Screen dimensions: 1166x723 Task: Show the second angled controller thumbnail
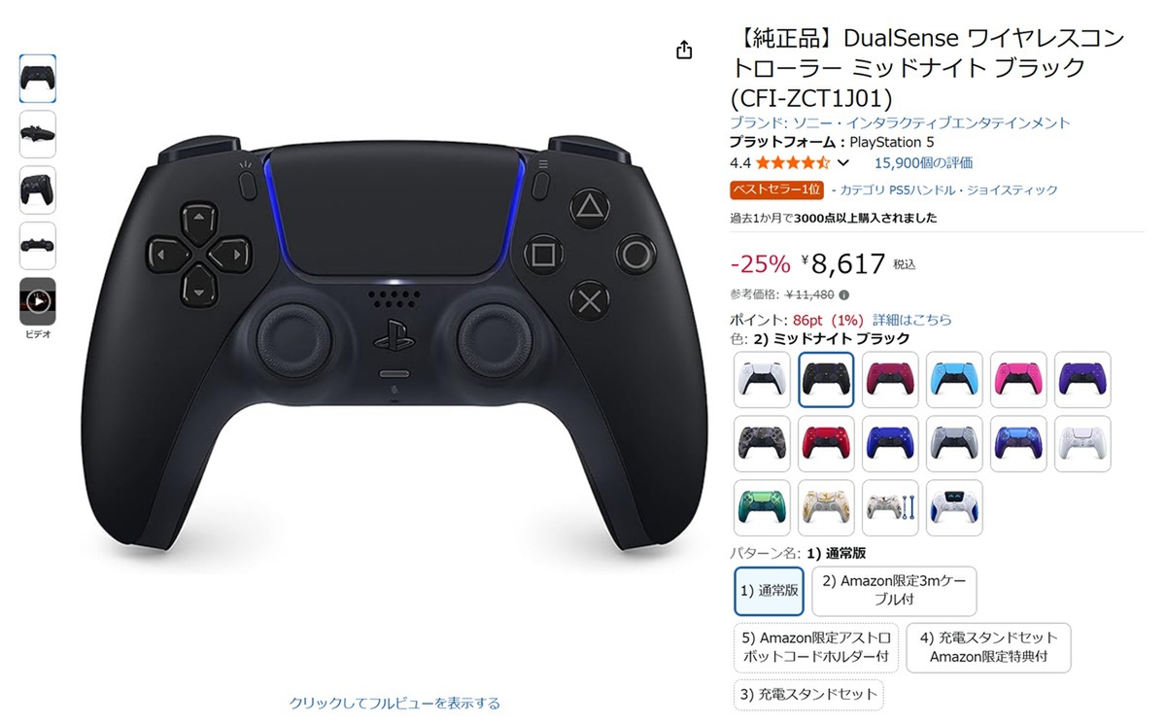coord(38,134)
